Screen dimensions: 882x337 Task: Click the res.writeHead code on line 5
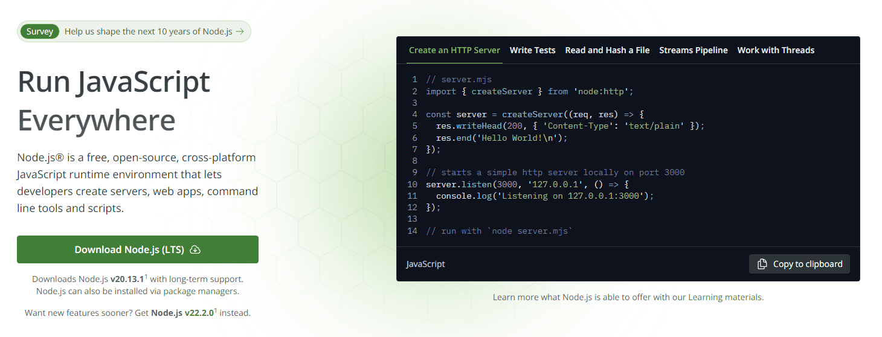pyautogui.click(x=570, y=126)
